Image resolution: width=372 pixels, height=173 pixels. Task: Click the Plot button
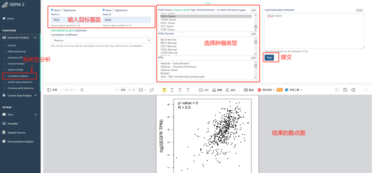269,58
